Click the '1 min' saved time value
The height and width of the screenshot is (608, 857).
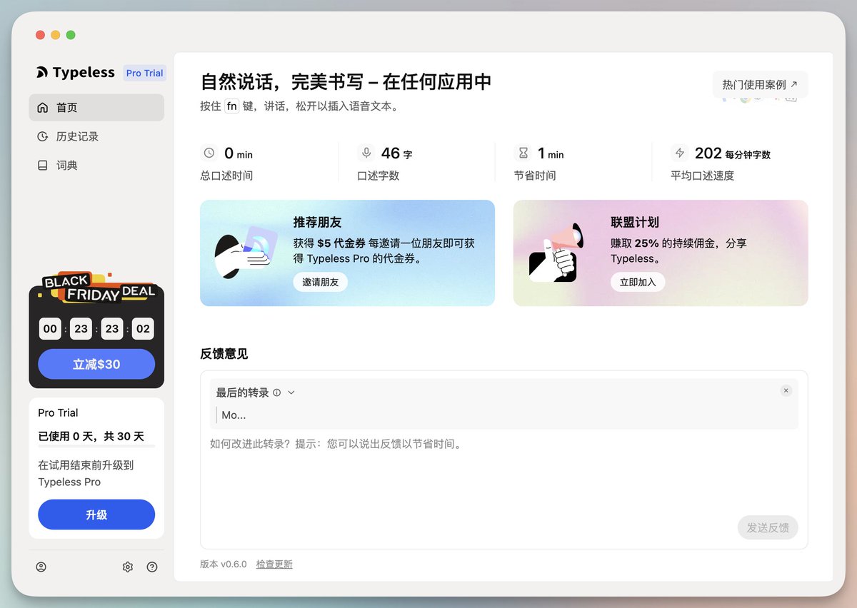coord(551,153)
